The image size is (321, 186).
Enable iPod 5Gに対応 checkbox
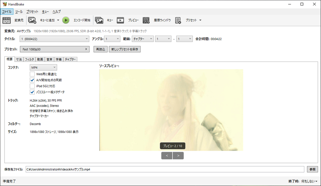pyautogui.click(x=32, y=86)
